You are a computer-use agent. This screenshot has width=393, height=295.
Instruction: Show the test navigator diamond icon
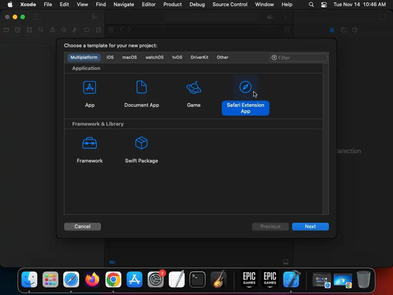click(x=64, y=30)
